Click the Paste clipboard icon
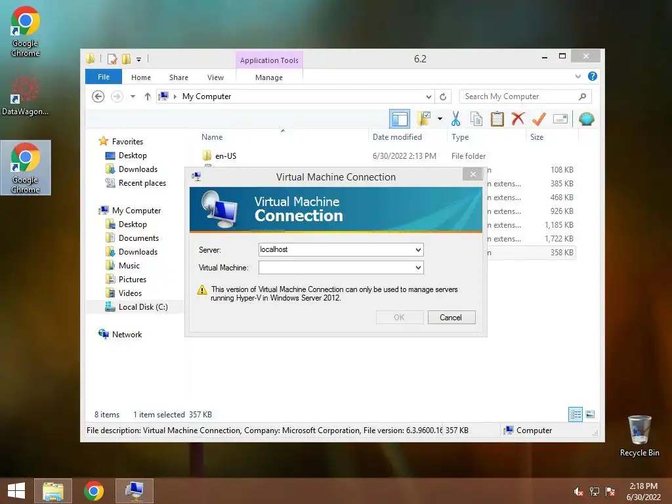Viewport: 672px width, 504px height. pyautogui.click(x=497, y=119)
